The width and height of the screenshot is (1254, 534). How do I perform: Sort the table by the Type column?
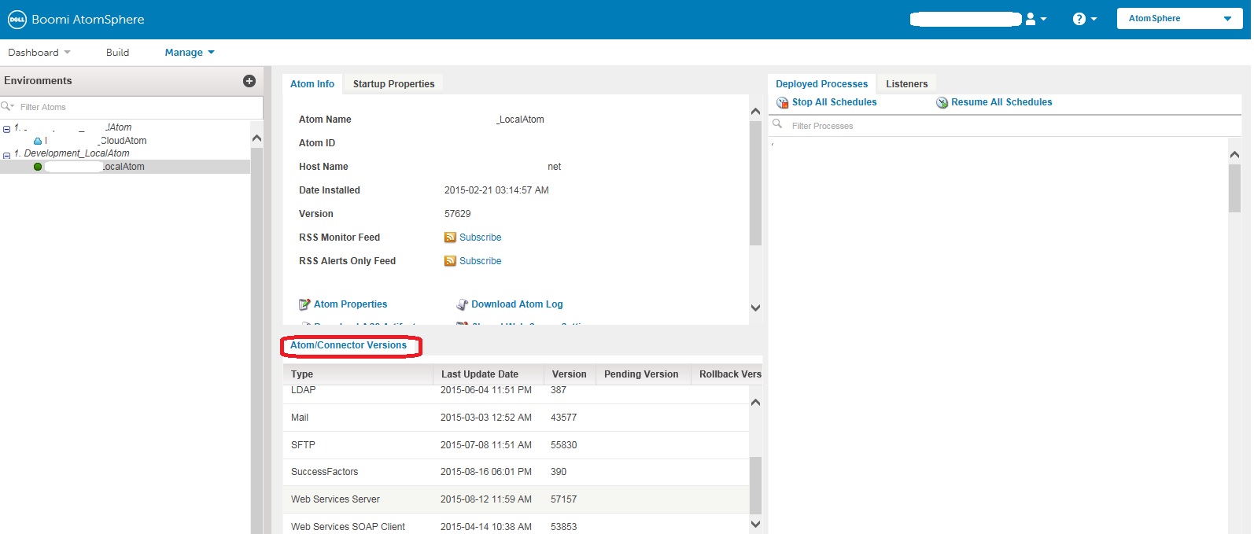(358, 374)
